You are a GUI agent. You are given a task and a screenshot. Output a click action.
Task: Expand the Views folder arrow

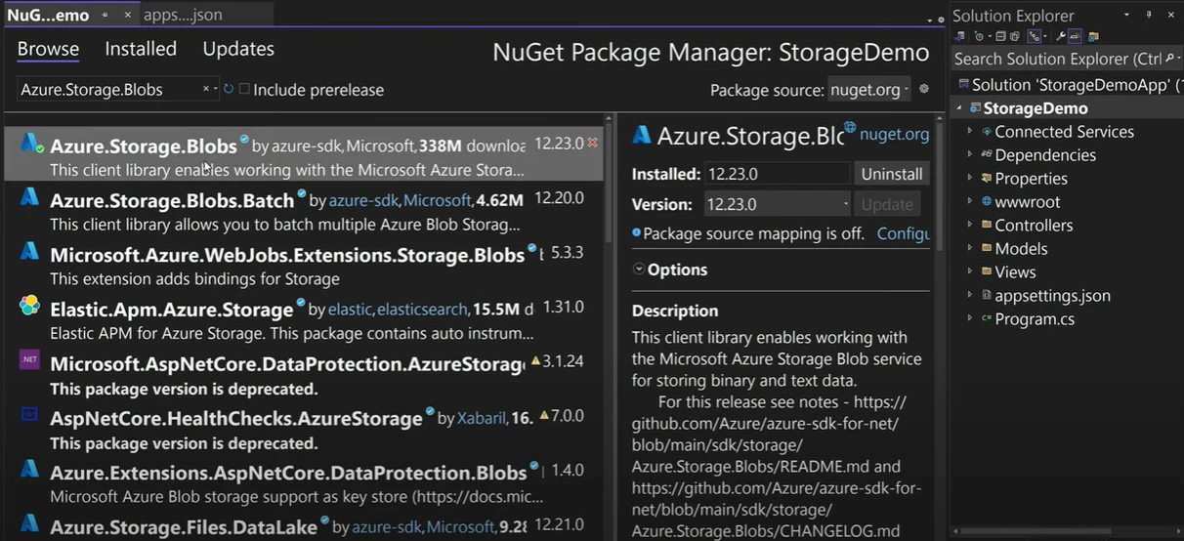(970, 271)
